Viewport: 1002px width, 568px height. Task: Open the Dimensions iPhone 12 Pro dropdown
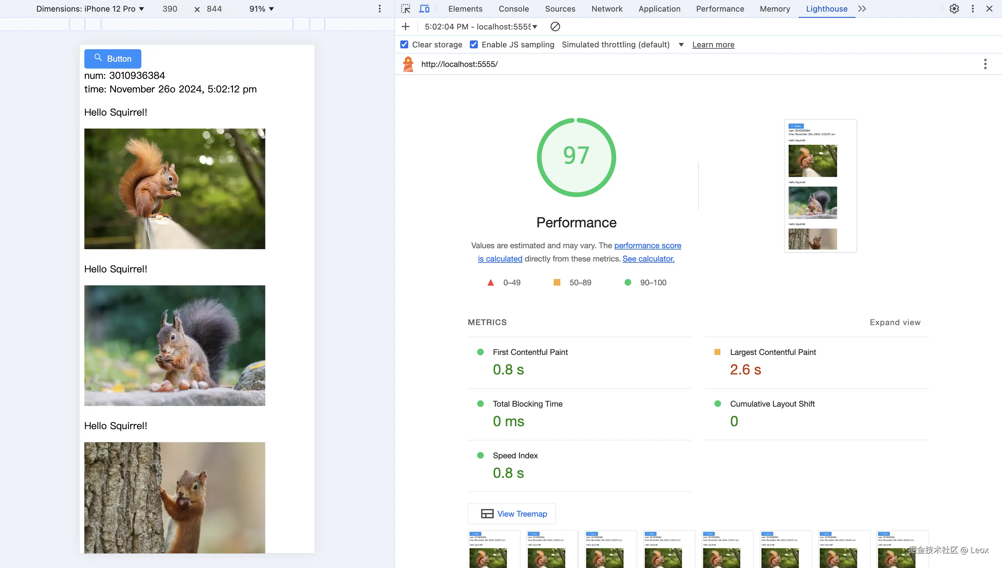click(90, 9)
